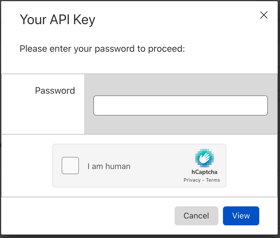280x238 pixels.
Task: Click the 'hCaptcha' wordmark text
Action: (204, 173)
